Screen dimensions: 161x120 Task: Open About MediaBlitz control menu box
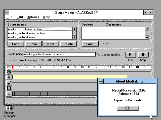pyautogui.click(x=101, y=81)
